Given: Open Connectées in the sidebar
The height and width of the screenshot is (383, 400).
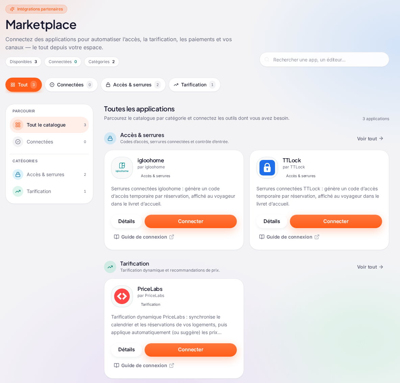Looking at the screenshot, I should pos(49,142).
